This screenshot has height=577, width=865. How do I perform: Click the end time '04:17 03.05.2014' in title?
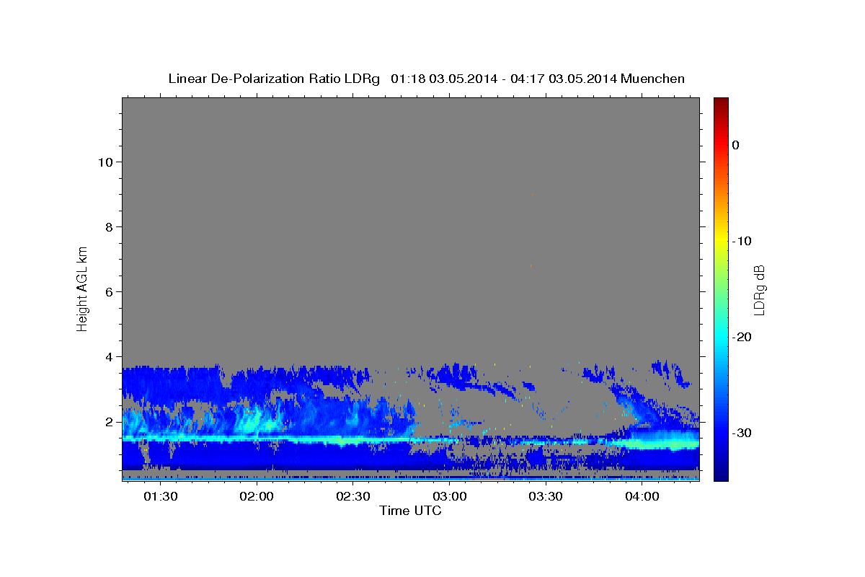(563, 79)
